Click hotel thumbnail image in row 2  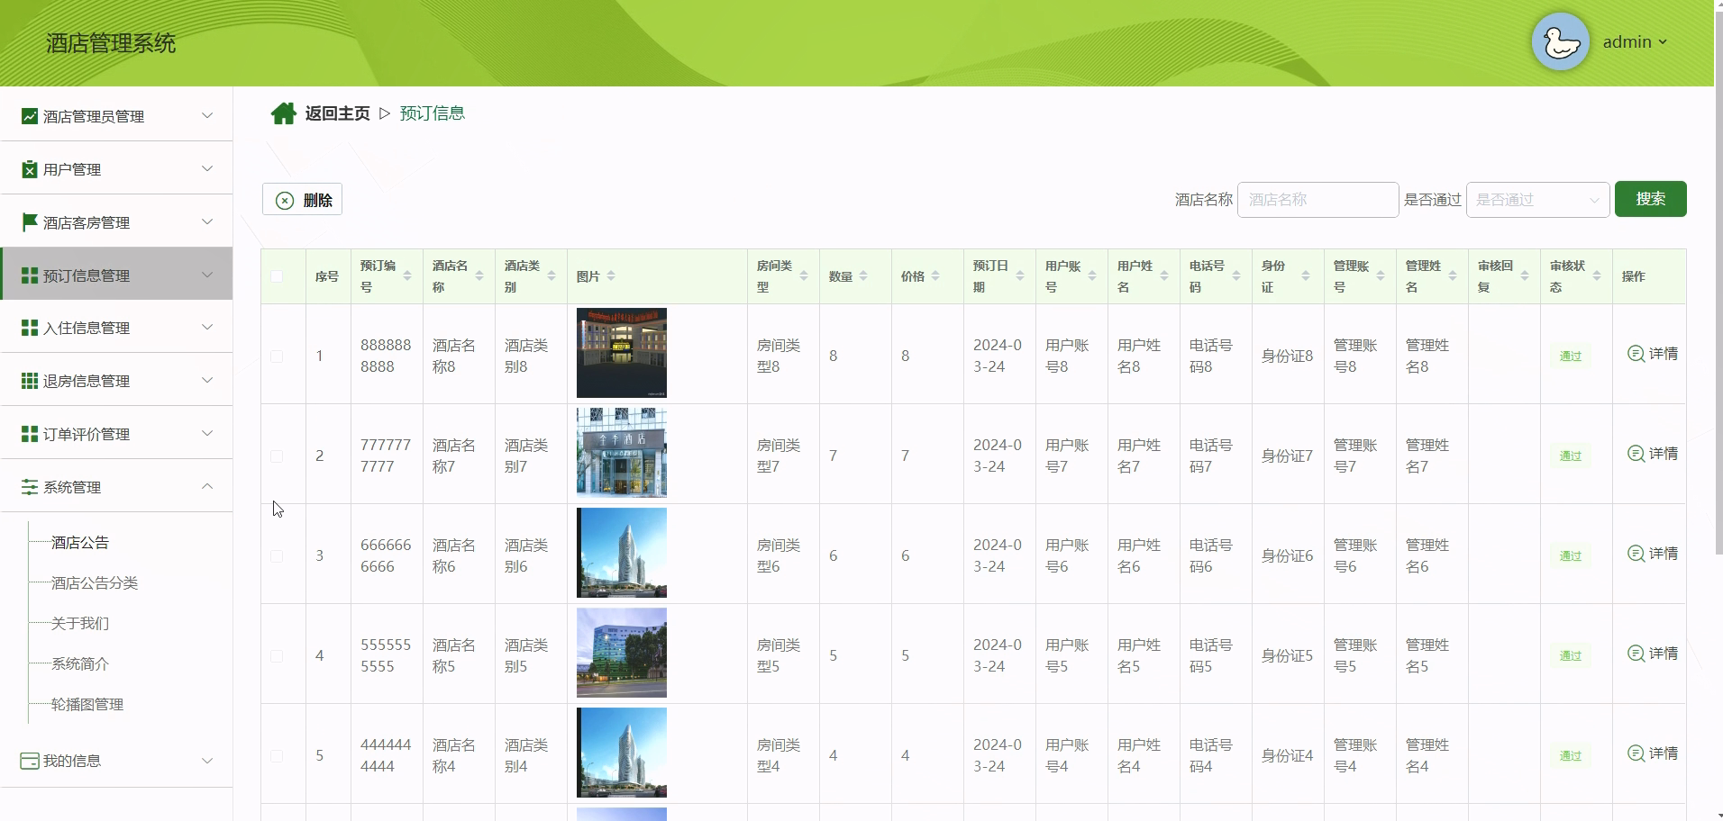point(622,453)
